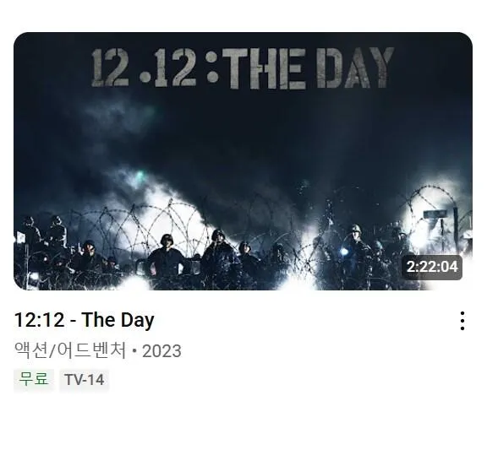Play the 12.12: The Day movie thumbnail

pyautogui.click(x=243, y=161)
